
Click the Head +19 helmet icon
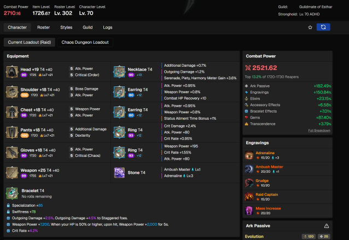(x=12, y=72)
